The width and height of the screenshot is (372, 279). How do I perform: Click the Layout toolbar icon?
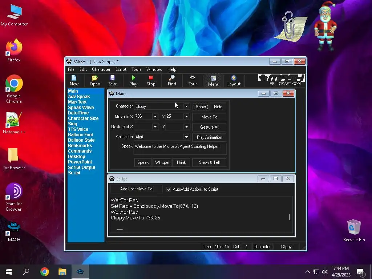(234, 80)
